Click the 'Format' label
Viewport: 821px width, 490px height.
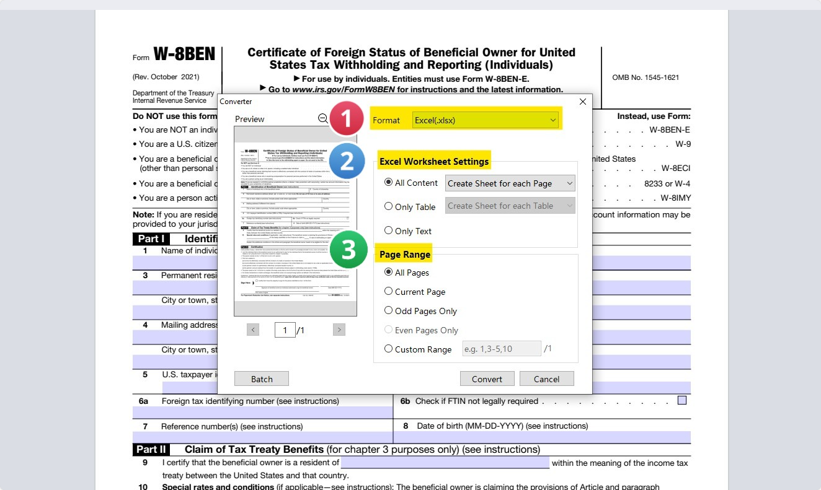(x=386, y=120)
